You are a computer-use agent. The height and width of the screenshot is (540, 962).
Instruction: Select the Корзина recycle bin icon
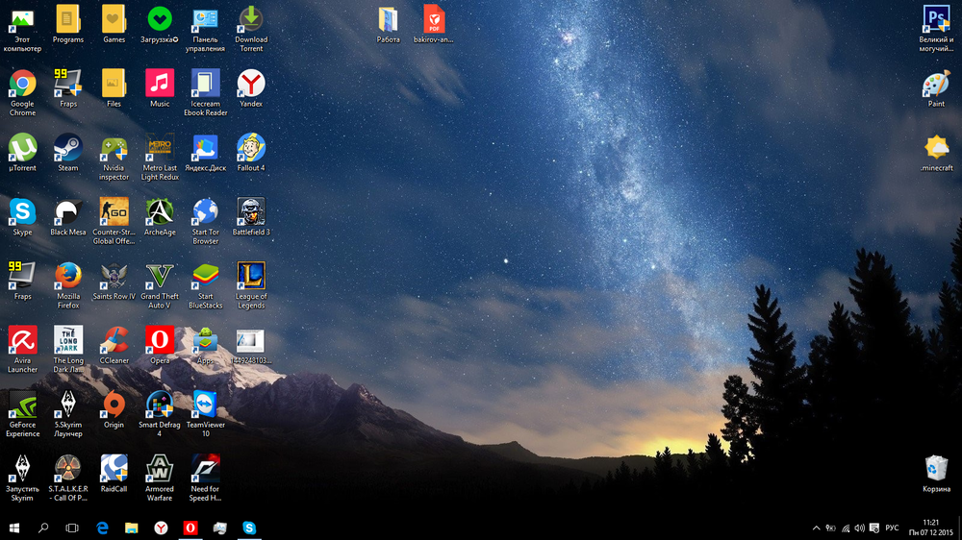[936, 469]
